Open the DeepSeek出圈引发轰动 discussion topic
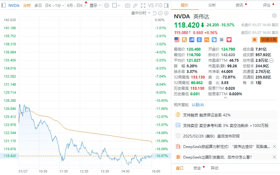Viewport: 280px width, 175px height. (x=217, y=157)
